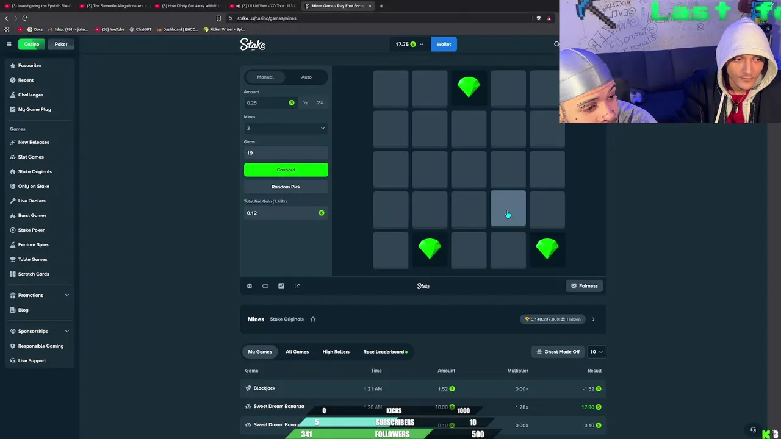Screen dimensions: 781x439
Task: Select All Games tab
Action: click(297, 352)
